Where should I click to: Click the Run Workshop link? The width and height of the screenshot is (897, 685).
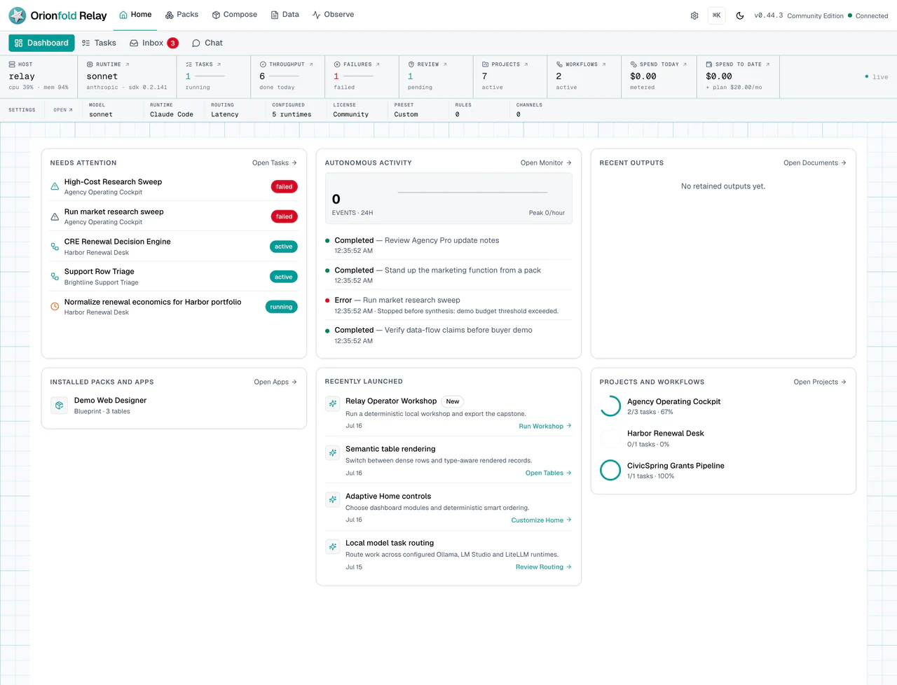545,426
